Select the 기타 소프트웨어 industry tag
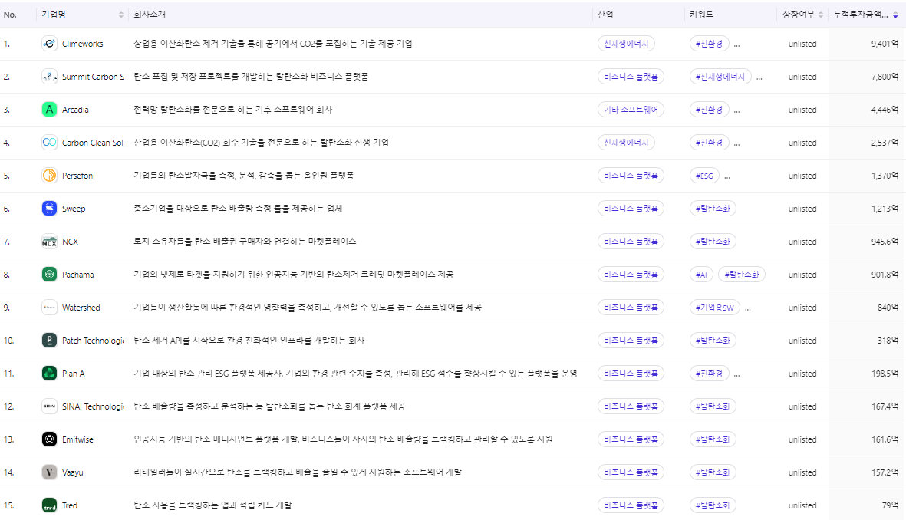Screen dimensions: 906x520 pyautogui.click(x=631, y=109)
